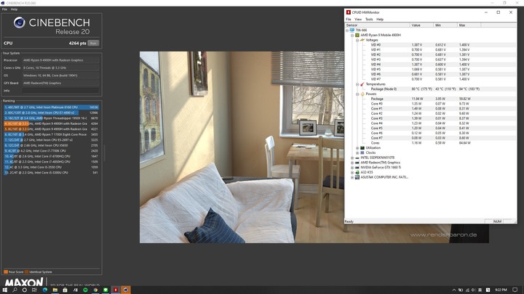Click the Value column header
Screen dimensions: 524x294
pos(421,25)
